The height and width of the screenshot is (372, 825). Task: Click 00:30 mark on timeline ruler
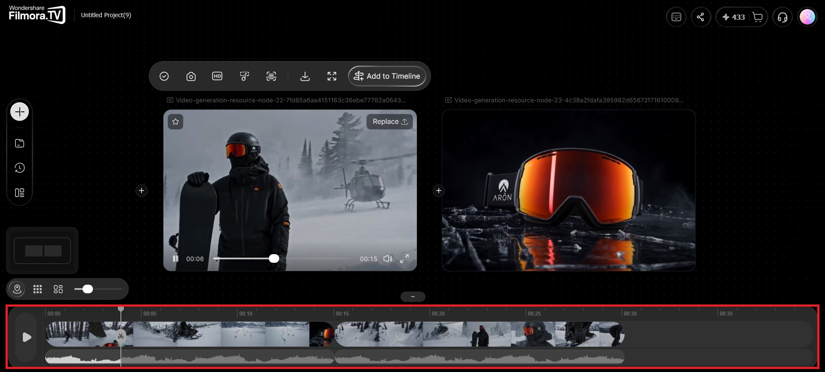click(630, 314)
